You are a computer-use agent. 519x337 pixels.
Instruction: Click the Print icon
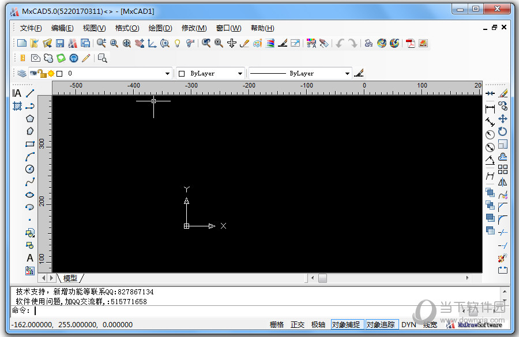coord(368,43)
